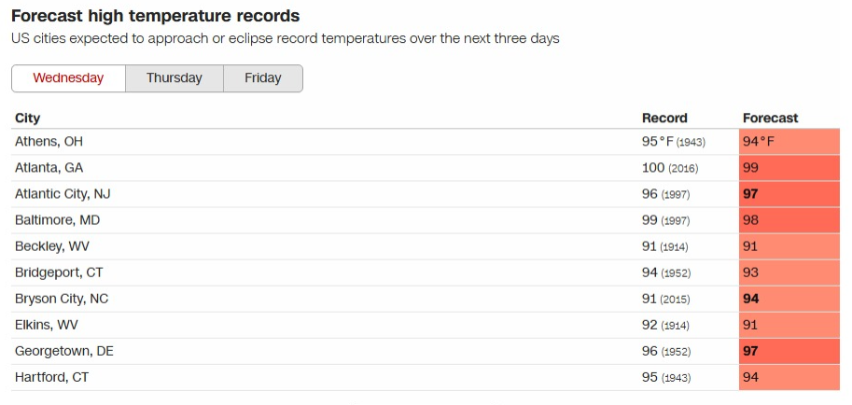Click Bridgeport, CT city name
This screenshot has width=852, height=405.
pos(58,272)
